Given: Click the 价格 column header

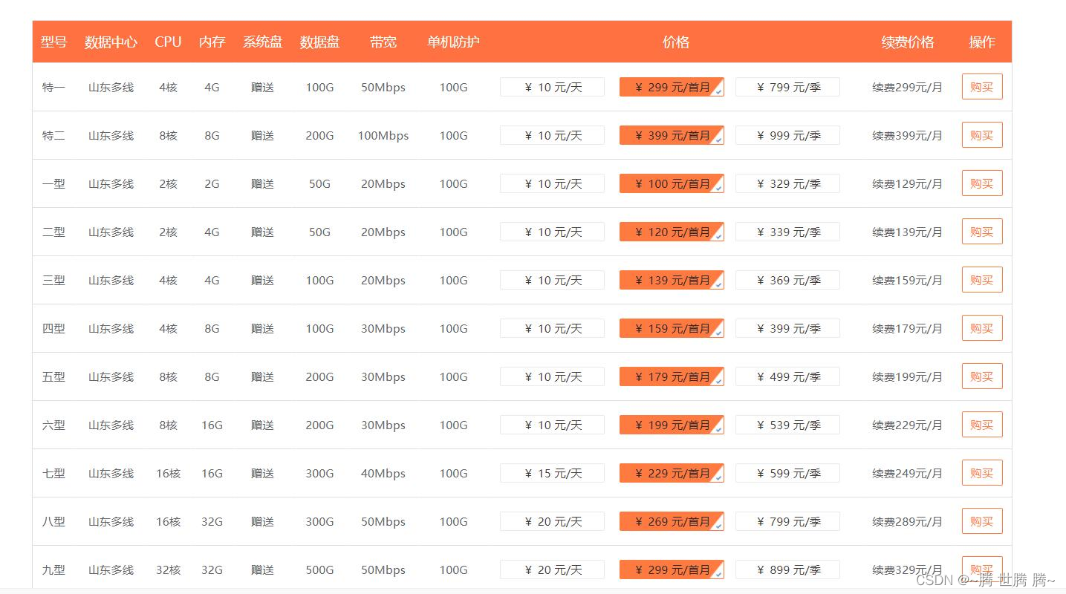Looking at the screenshot, I should [676, 42].
